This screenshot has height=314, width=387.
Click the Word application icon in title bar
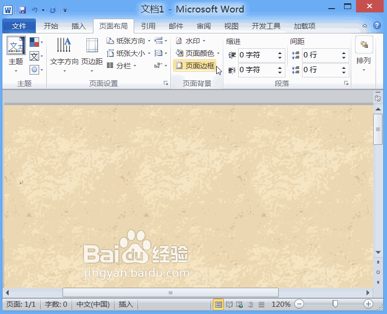pyautogui.click(x=8, y=10)
